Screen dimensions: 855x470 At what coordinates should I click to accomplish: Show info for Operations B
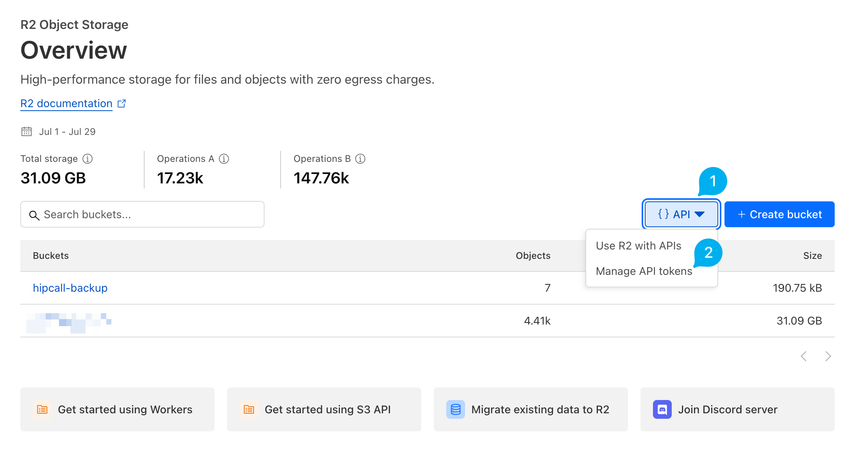point(360,159)
